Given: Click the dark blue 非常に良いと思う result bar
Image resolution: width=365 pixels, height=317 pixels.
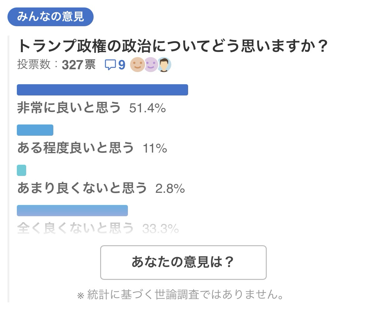Looking at the screenshot, I should (x=102, y=90).
